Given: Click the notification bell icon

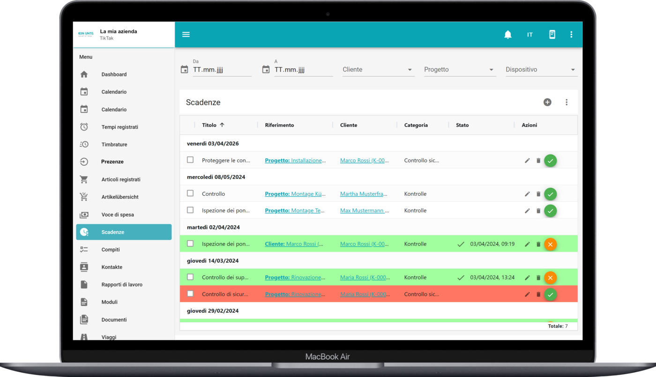Looking at the screenshot, I should 507,35.
